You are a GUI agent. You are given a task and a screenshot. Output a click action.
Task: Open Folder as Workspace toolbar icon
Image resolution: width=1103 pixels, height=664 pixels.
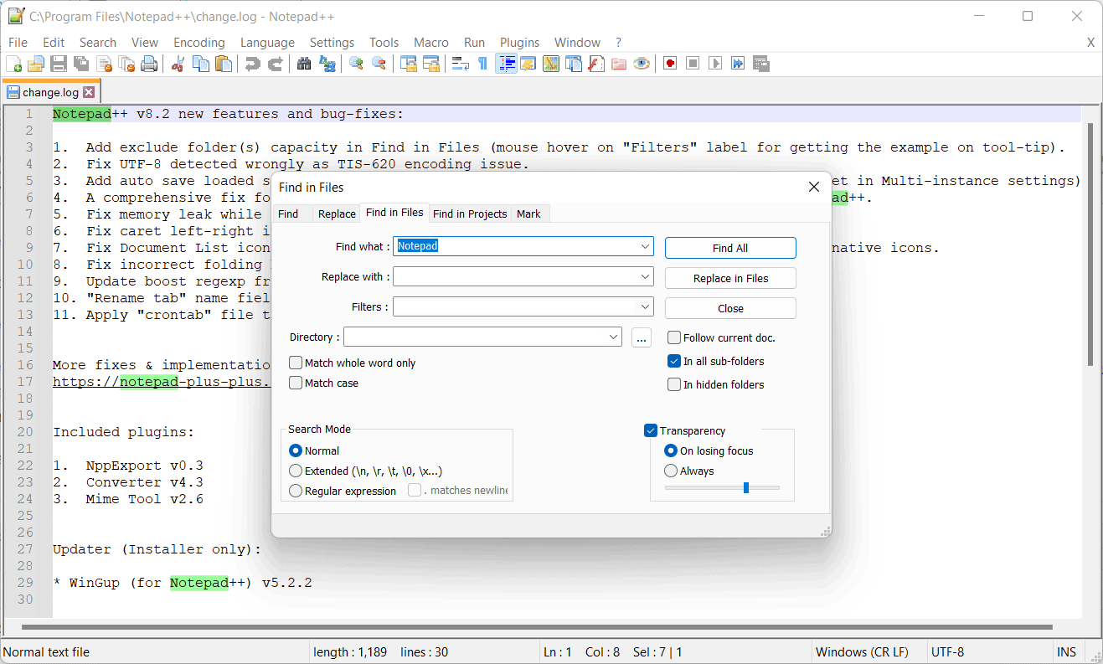click(x=619, y=64)
